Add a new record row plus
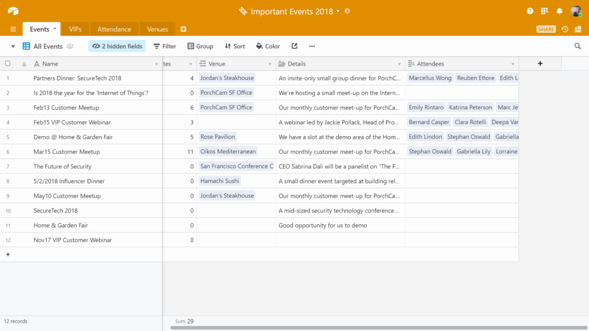Viewport: 589px width, 331px height. 8,255
